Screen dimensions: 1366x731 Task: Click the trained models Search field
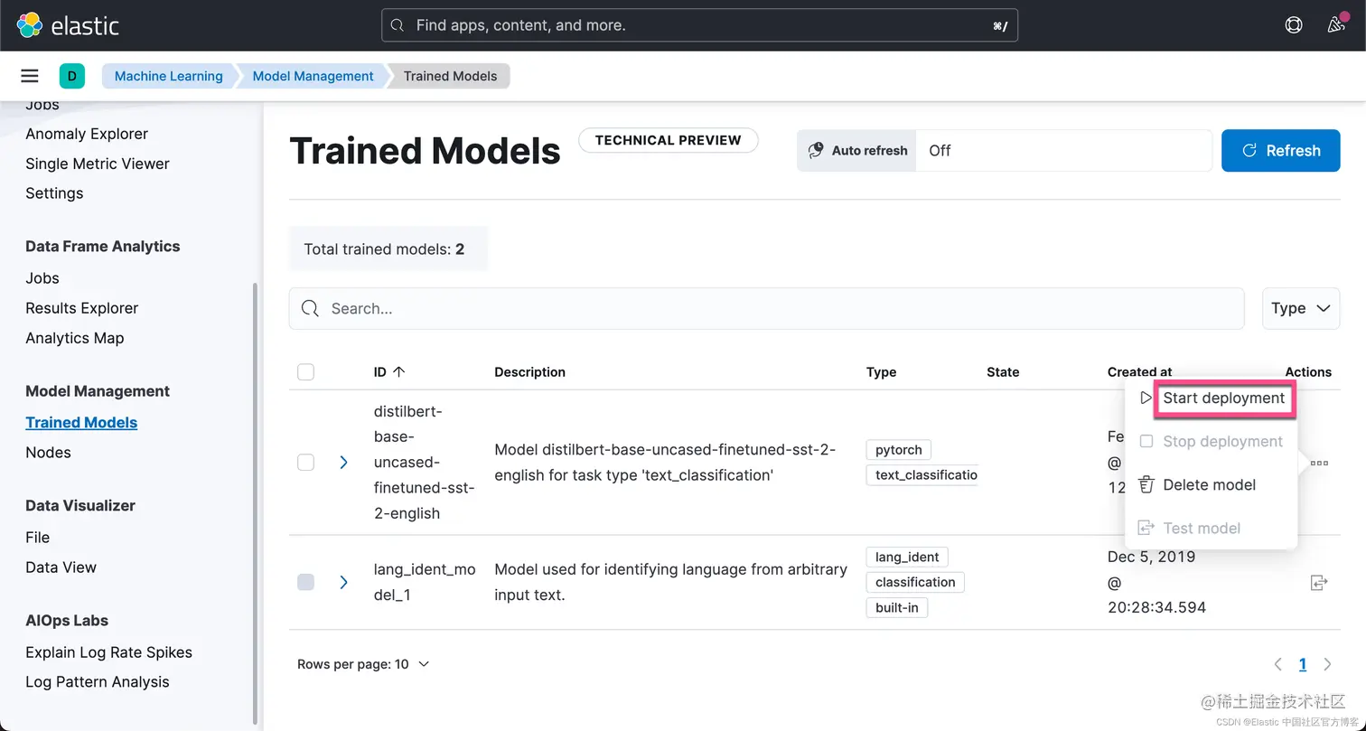[766, 308]
